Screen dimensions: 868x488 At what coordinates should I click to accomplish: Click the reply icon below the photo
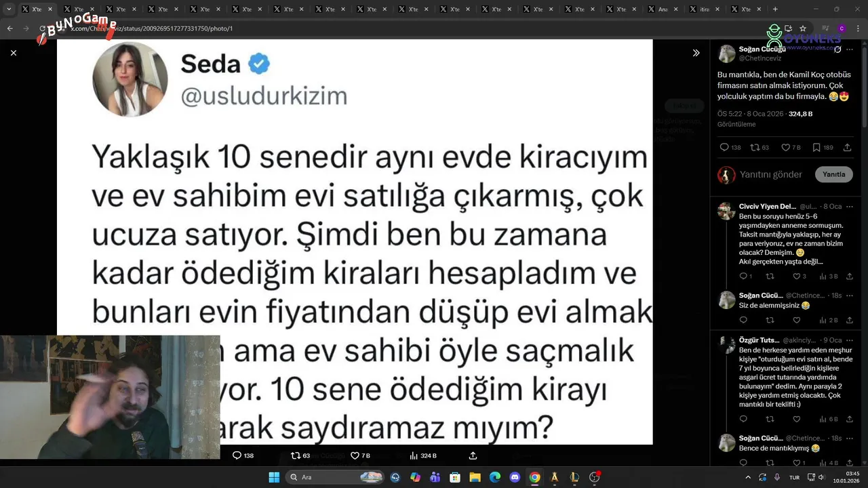coord(237,455)
